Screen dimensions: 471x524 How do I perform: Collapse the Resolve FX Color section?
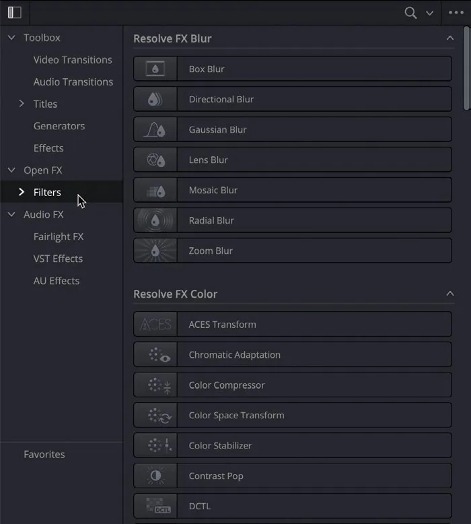pyautogui.click(x=450, y=294)
